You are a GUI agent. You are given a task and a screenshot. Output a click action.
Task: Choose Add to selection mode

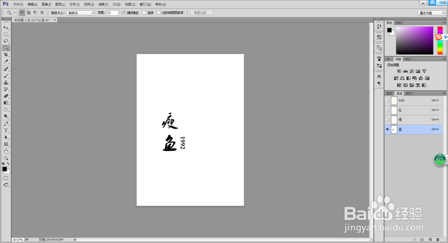(29, 13)
